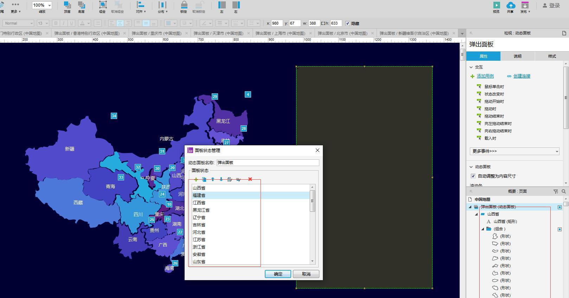The width and height of the screenshot is (569, 298).
Task: Toggle left pane (左) toolbar icon
Action: click(222, 5)
